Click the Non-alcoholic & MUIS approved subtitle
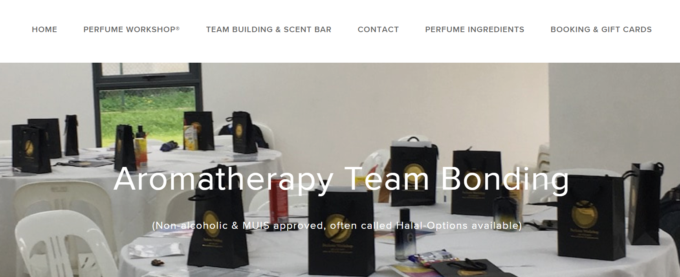The image size is (680, 277). pos(337,226)
